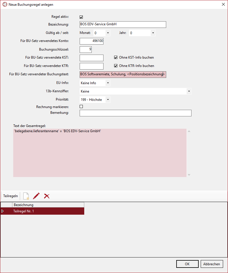Toggle Ohne KTR-Info buchen checkbox
This screenshot has height=273, width=228.
point(116,66)
